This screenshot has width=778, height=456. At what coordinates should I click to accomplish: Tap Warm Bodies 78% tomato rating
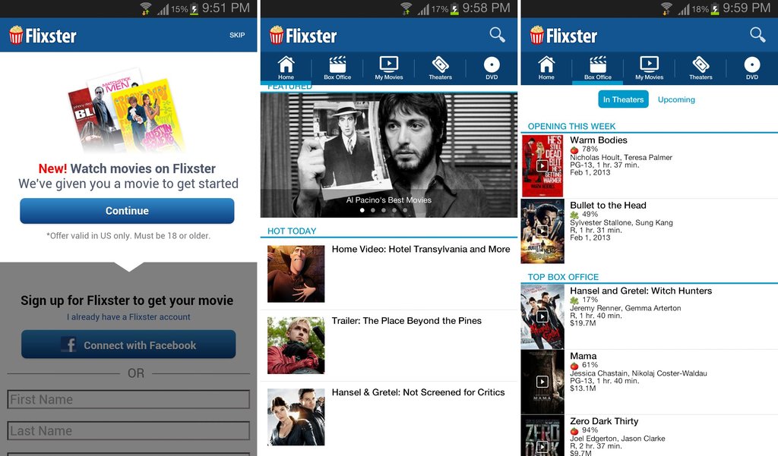point(584,149)
